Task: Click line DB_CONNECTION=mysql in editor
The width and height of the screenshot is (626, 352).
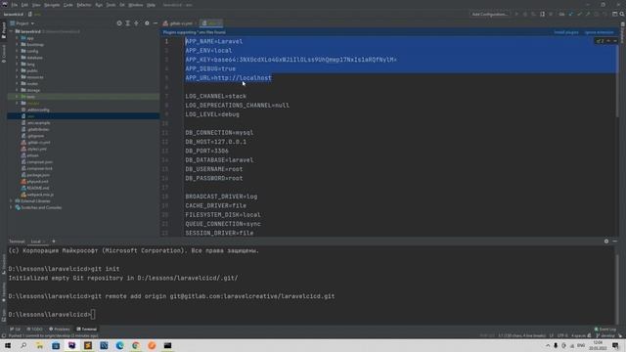Action: pos(219,133)
